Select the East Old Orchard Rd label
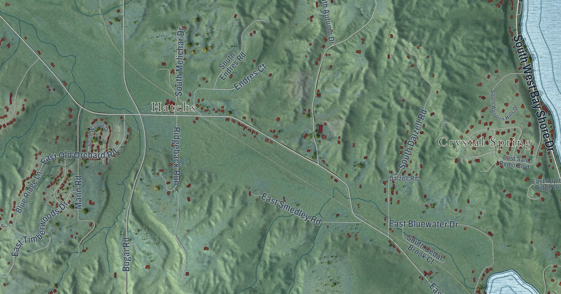The height and width of the screenshot is (294, 561). 78,157
